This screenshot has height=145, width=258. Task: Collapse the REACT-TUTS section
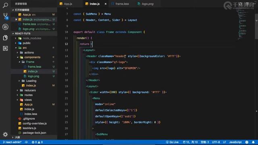pyautogui.click(x=23, y=33)
